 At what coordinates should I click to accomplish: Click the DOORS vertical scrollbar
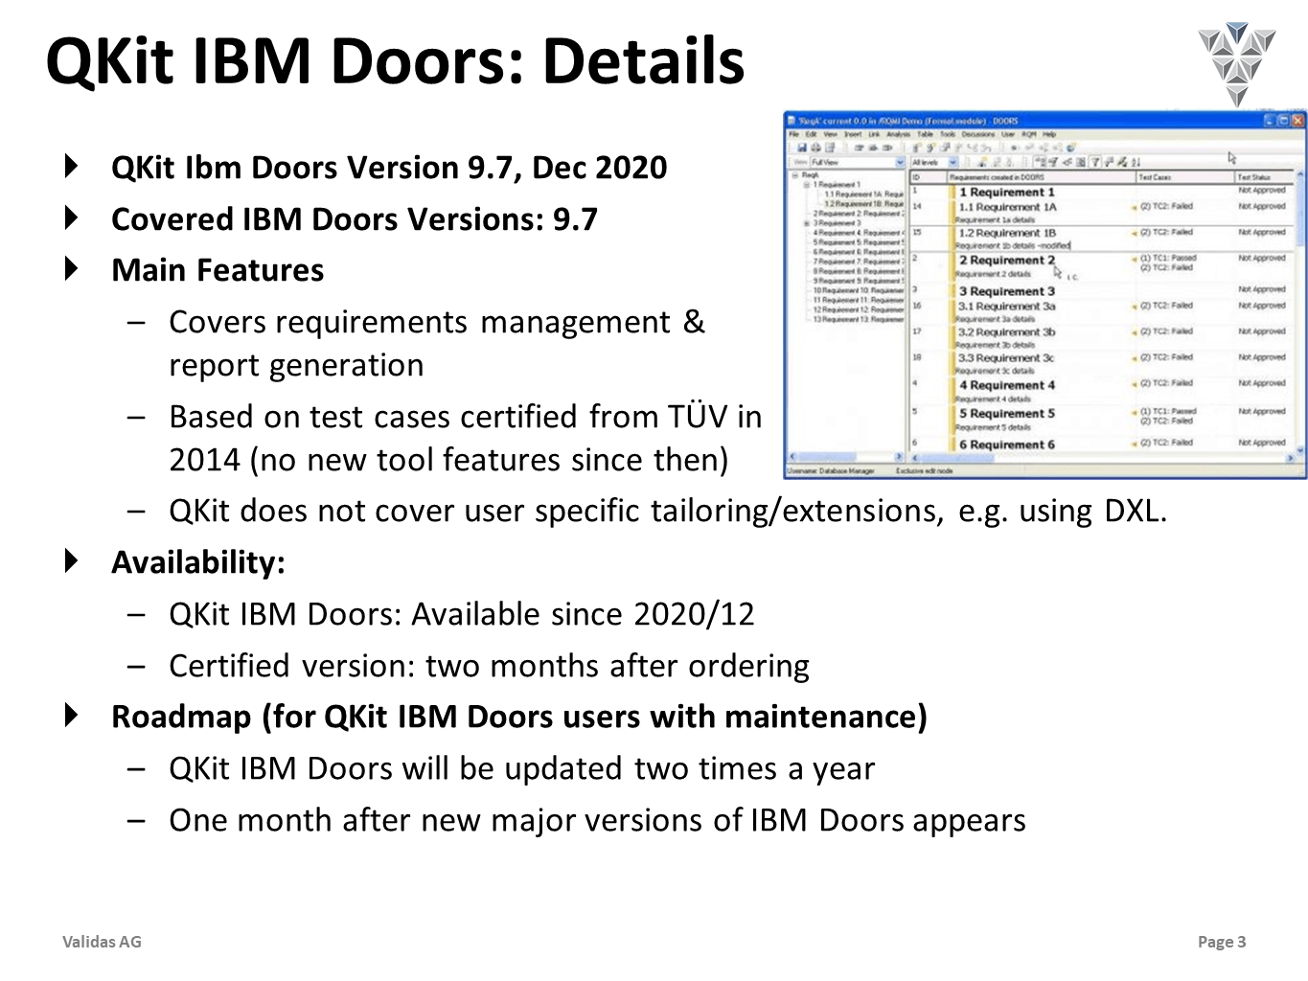[1300, 311]
